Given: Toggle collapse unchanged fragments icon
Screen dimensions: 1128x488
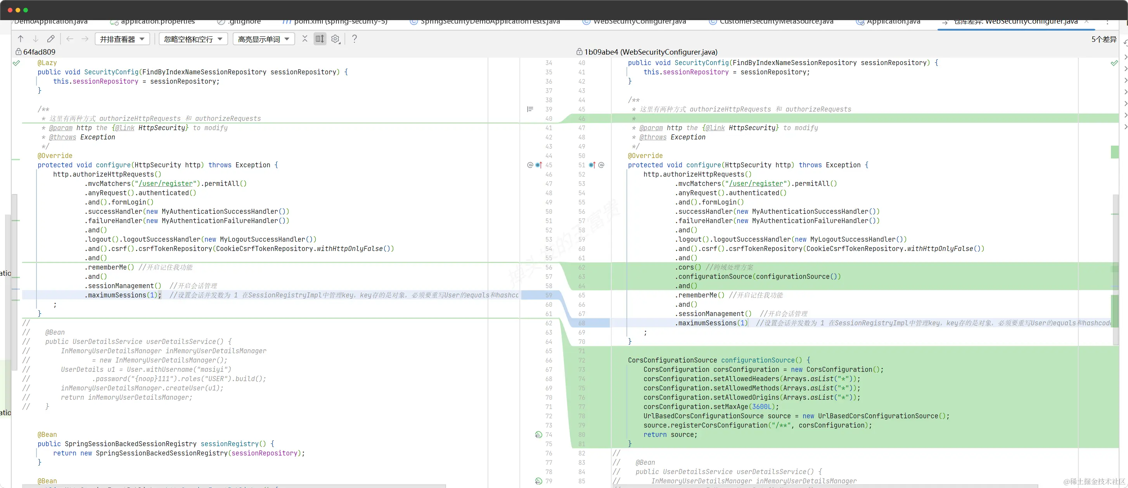Looking at the screenshot, I should pos(305,39).
